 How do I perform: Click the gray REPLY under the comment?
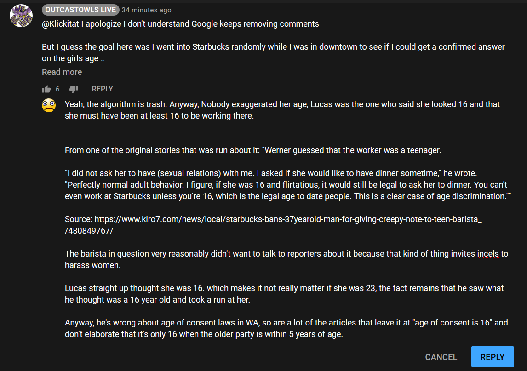click(102, 89)
